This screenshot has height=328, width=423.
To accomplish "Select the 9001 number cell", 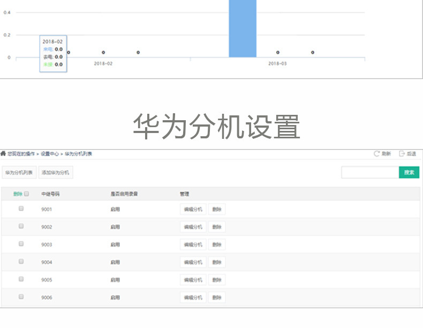I will point(47,209).
